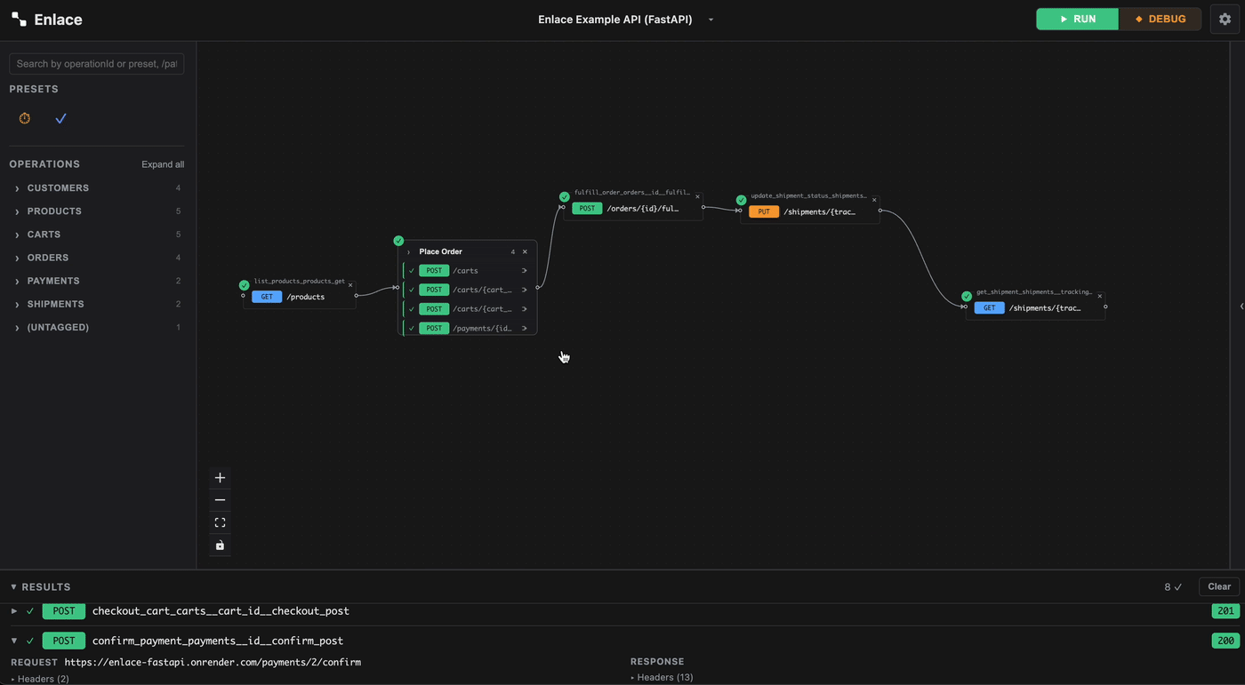Click the Enlace logo icon
Viewport: 1245px width, 685px height.
(x=19, y=20)
